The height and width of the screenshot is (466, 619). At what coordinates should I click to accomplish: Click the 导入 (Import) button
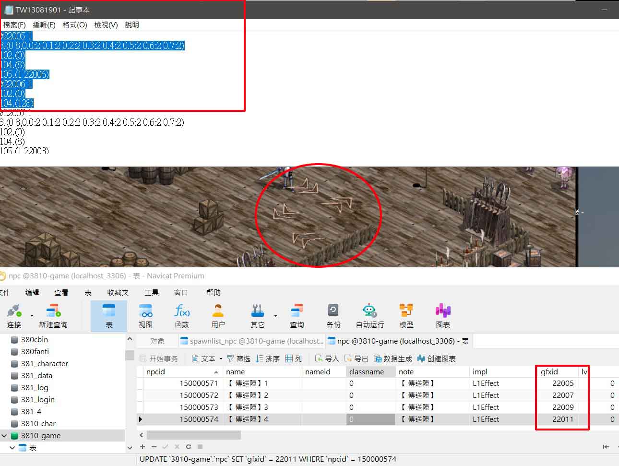(327, 358)
